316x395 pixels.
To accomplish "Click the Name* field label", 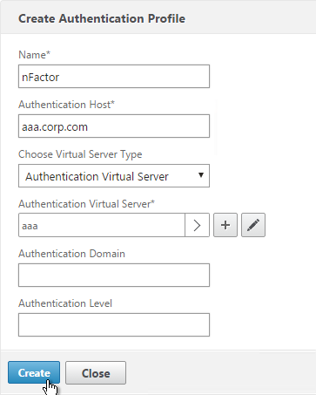I will (34, 55).
